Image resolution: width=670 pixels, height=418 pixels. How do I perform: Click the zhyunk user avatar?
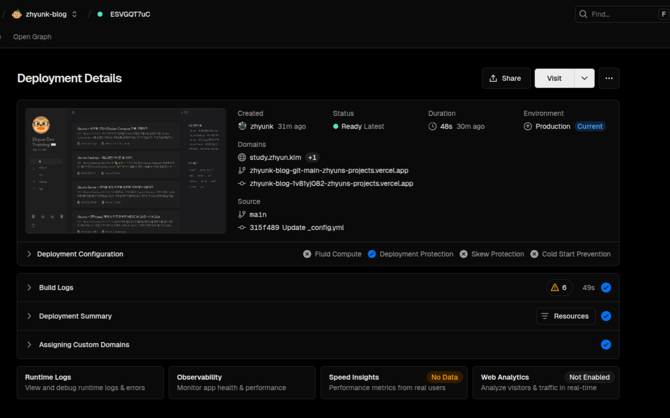242,126
